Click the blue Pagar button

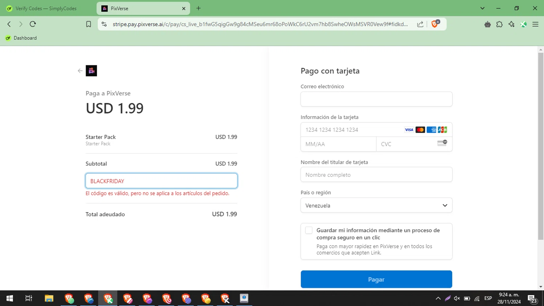click(x=376, y=279)
